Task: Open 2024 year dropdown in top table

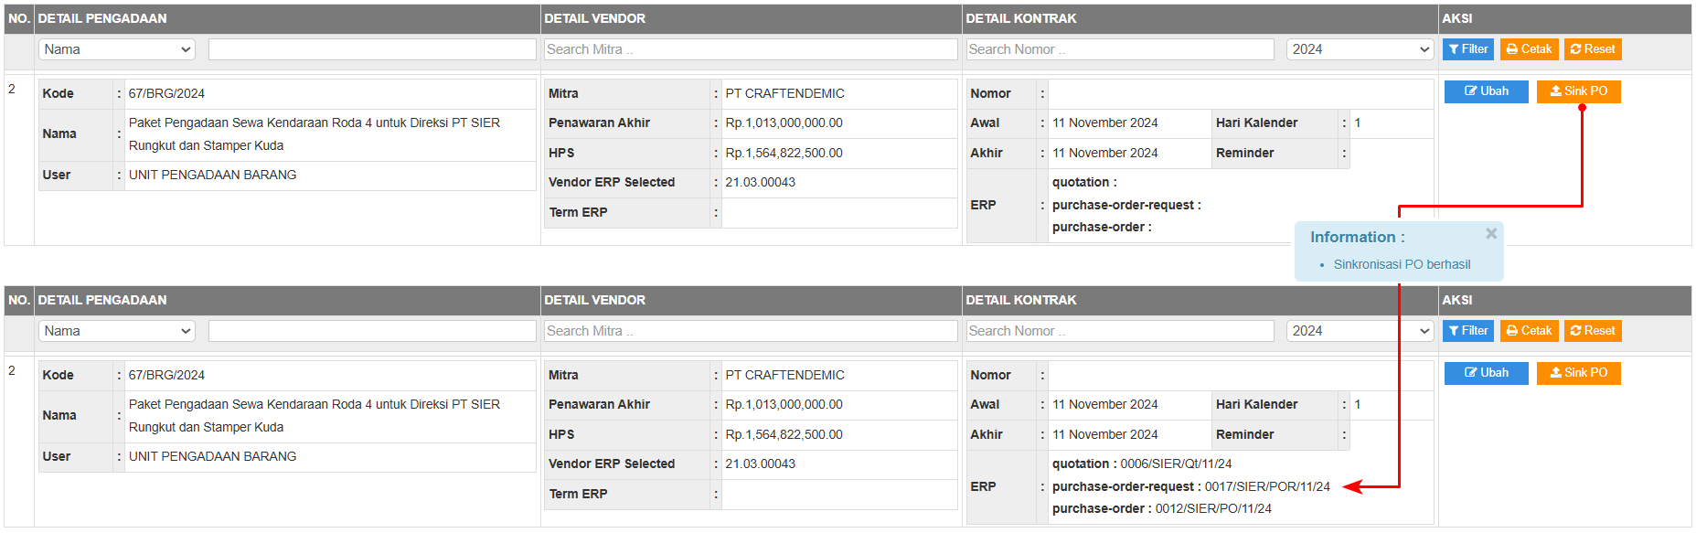Action: (1360, 49)
